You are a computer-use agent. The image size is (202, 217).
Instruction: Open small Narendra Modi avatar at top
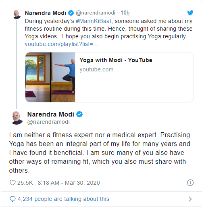[17, 15]
